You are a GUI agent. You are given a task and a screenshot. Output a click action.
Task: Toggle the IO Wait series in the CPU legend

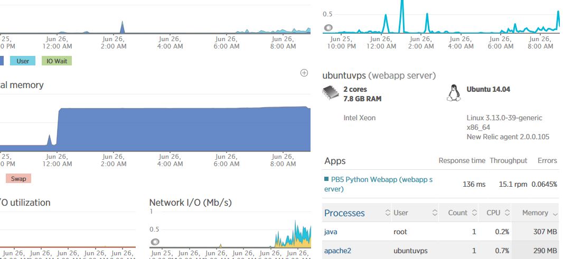tap(57, 61)
